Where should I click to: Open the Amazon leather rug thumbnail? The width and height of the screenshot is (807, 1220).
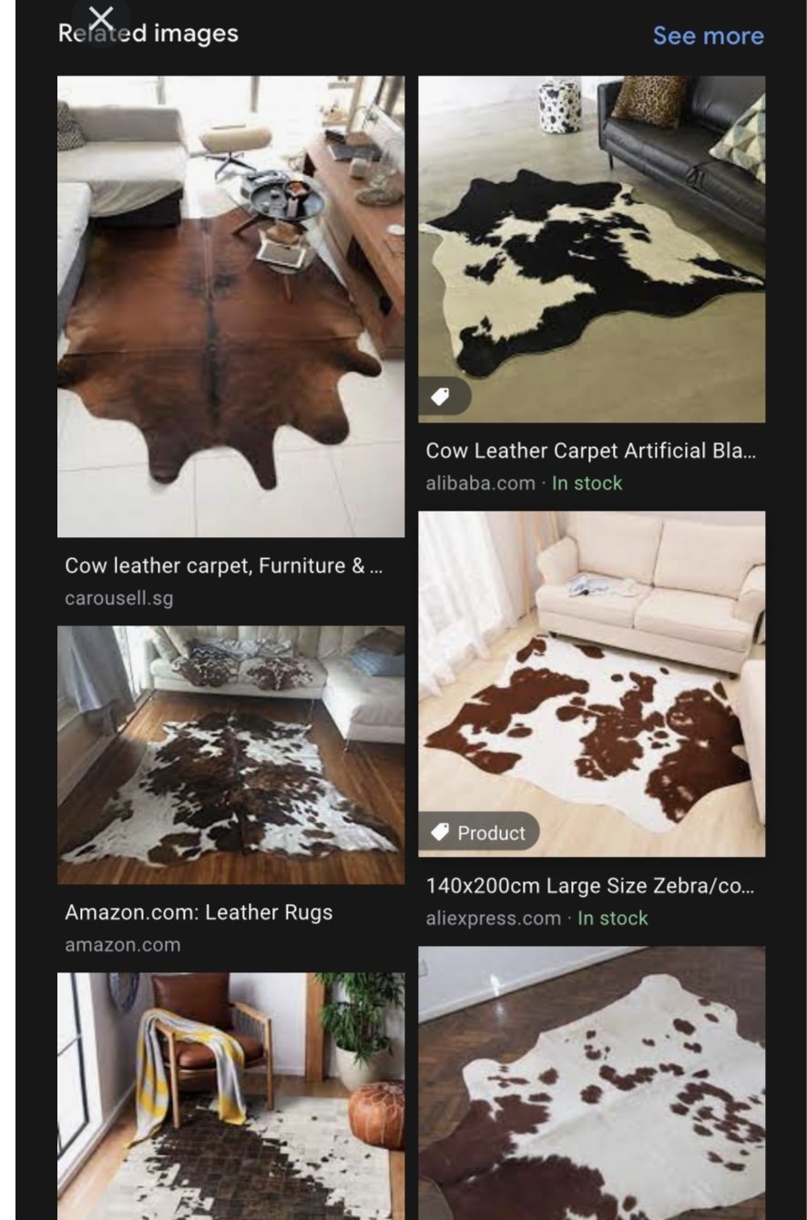coord(230,755)
